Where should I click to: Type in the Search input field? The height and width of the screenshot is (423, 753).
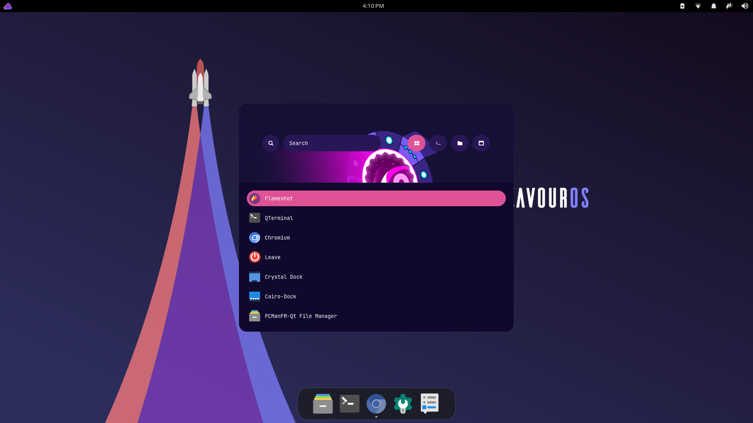332,143
